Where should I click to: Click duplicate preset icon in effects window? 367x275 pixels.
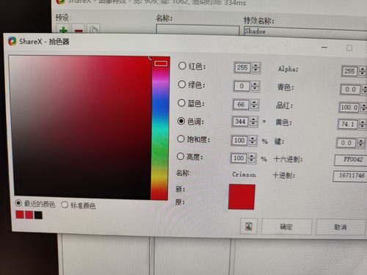(94, 30)
